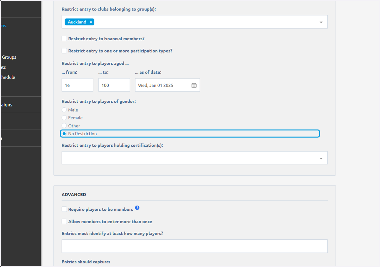Select No Restriction gender option
Image resolution: width=380 pixels, height=267 pixels.
click(x=64, y=134)
